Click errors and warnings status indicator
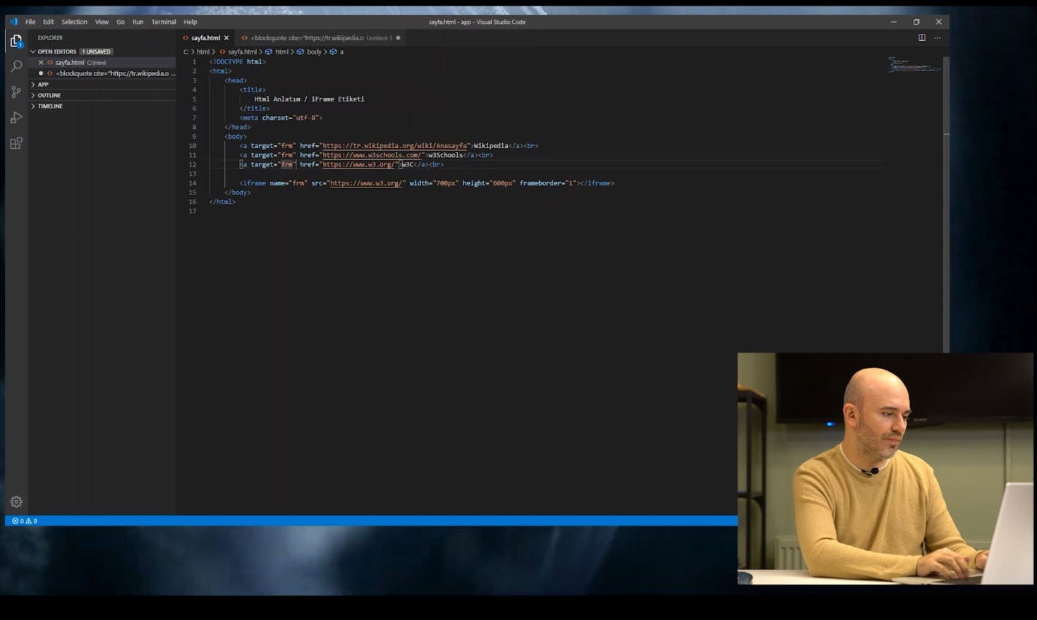The height and width of the screenshot is (620, 1037). [x=25, y=521]
